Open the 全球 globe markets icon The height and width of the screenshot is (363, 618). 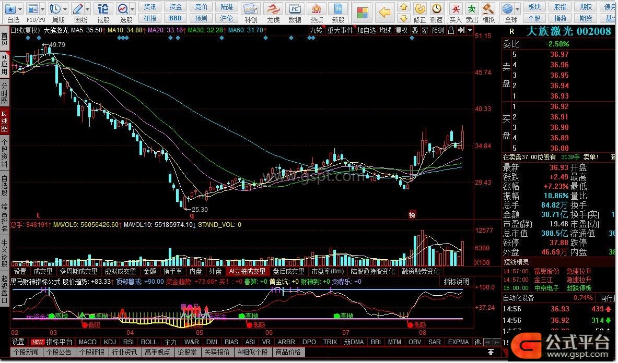[508, 9]
